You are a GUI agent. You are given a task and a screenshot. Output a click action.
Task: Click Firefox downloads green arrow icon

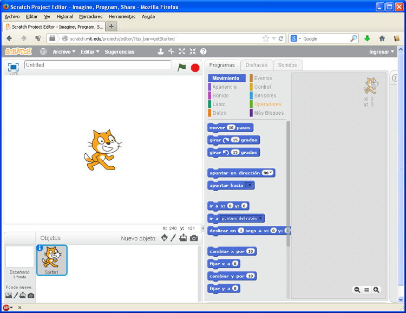367,38
